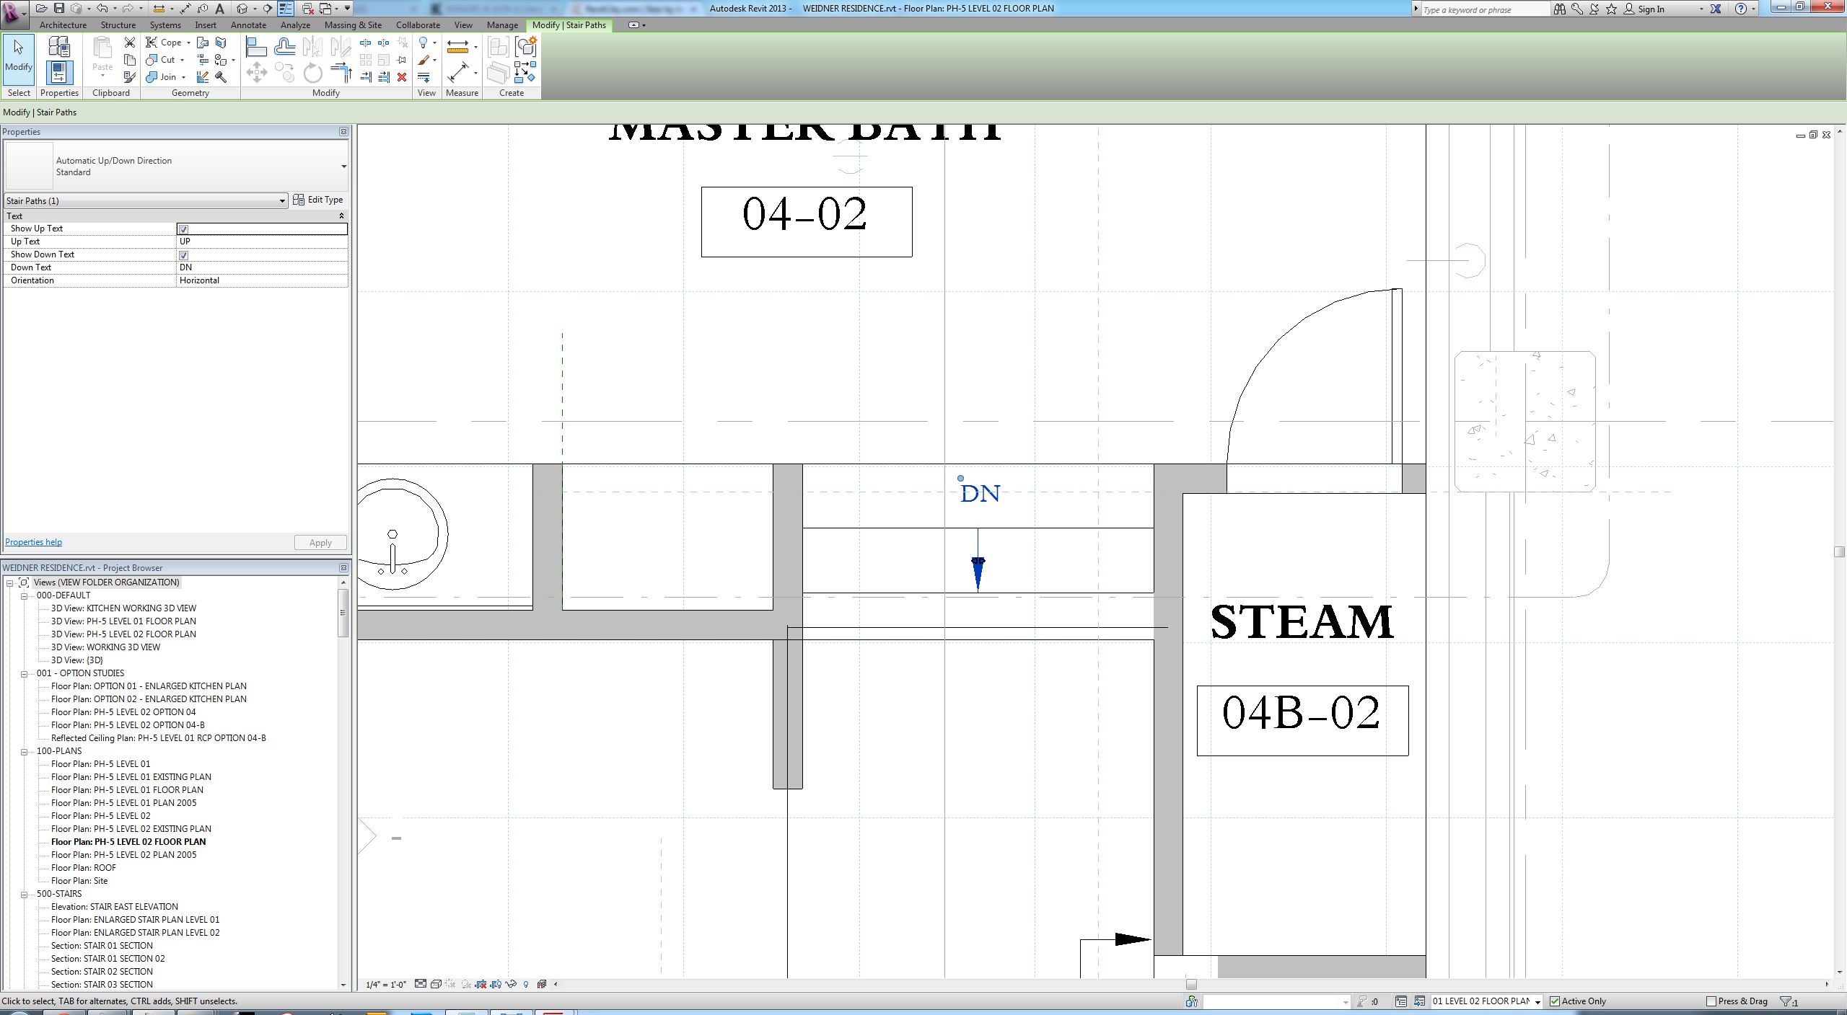Open the Annotate ribbon tab
This screenshot has width=1847, height=1015.
248,25
